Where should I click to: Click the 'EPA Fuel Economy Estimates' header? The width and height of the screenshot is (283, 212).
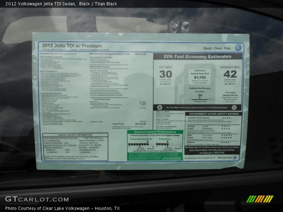click(198, 57)
